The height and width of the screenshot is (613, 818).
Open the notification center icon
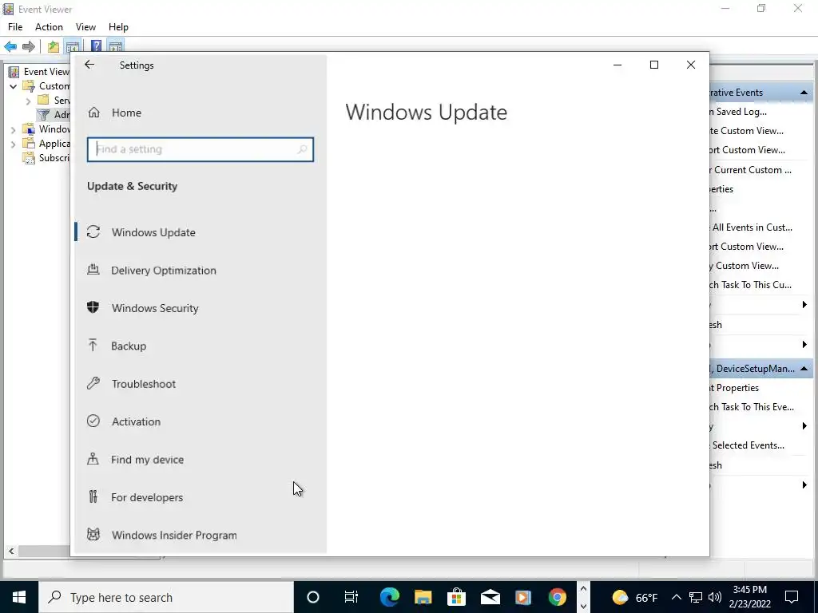click(x=792, y=597)
